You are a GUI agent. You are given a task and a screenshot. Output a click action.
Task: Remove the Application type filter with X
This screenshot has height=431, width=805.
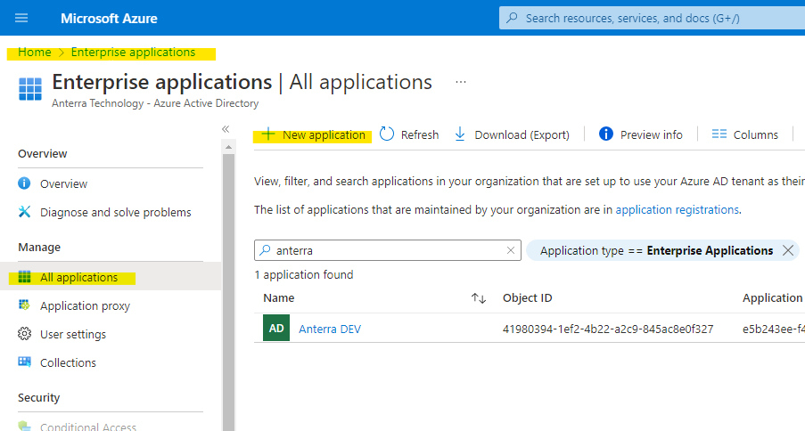(787, 250)
